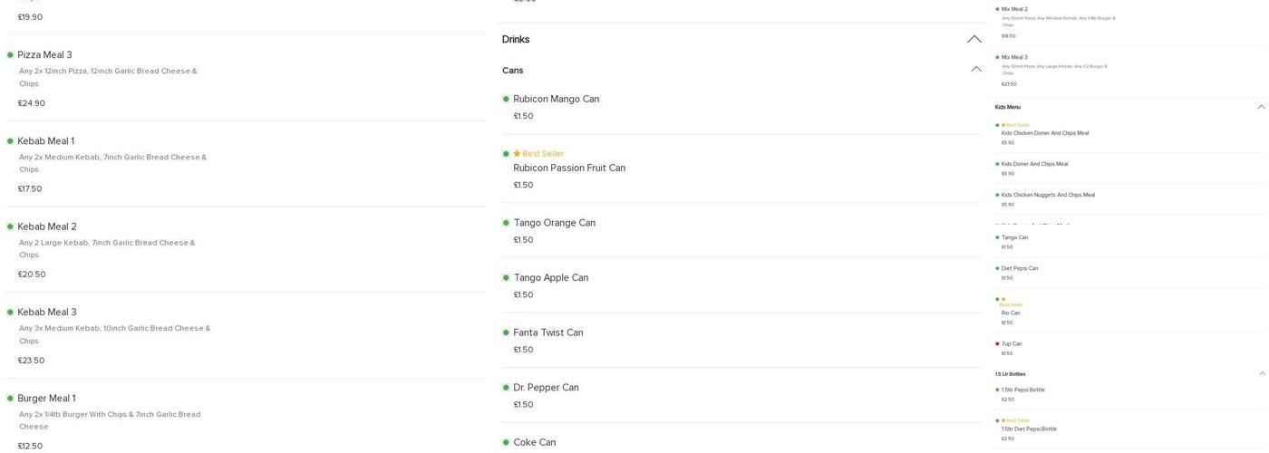Click the green dot next to Burger Meal 1

[x=10, y=399]
